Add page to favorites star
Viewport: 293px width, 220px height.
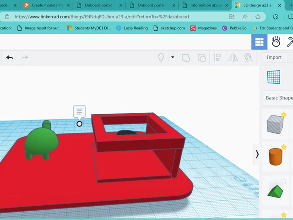tap(258, 16)
